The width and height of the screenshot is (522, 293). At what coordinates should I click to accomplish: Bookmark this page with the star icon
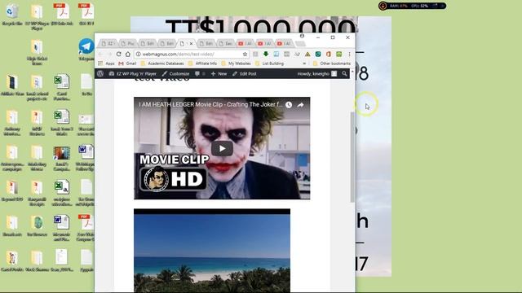pyautogui.click(x=245, y=55)
